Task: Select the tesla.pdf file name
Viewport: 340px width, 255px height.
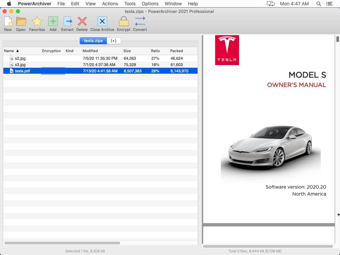Action: 22,71
